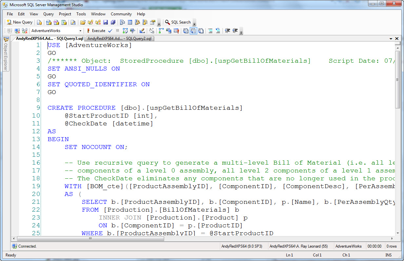Image resolution: width=404 pixels, height=261 pixels.
Task: Click the Open File folder icon
Action: (82, 22)
